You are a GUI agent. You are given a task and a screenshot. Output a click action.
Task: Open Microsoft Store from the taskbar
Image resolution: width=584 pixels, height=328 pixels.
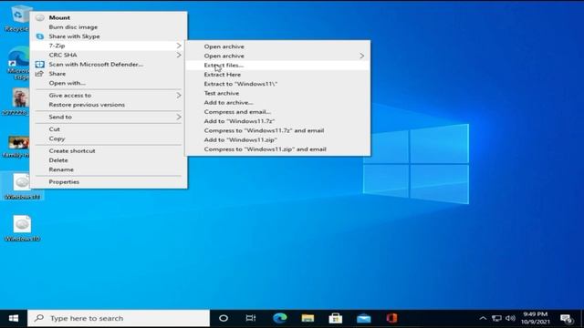click(x=336, y=318)
